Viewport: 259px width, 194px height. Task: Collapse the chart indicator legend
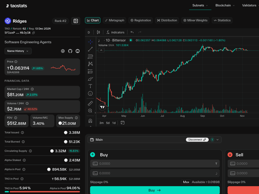point(101,50)
